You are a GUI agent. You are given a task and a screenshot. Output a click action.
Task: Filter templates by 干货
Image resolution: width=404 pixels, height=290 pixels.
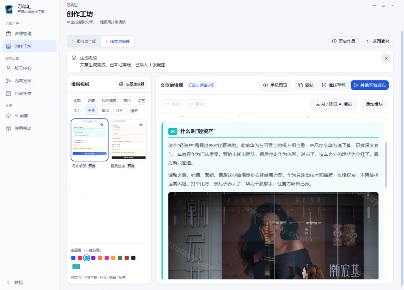(x=91, y=111)
